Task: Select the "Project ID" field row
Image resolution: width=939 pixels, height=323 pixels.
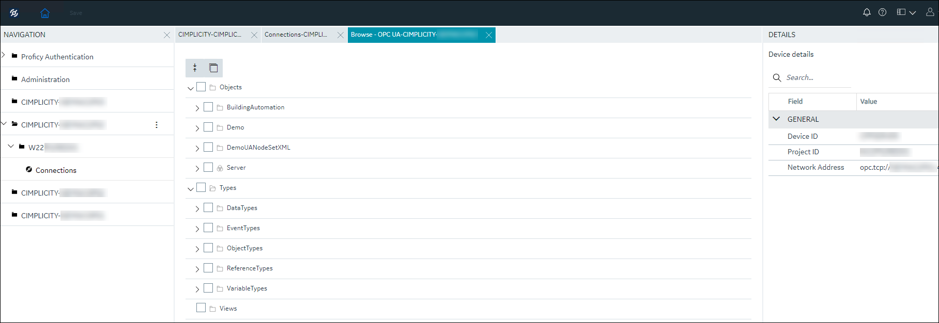Action: point(853,152)
